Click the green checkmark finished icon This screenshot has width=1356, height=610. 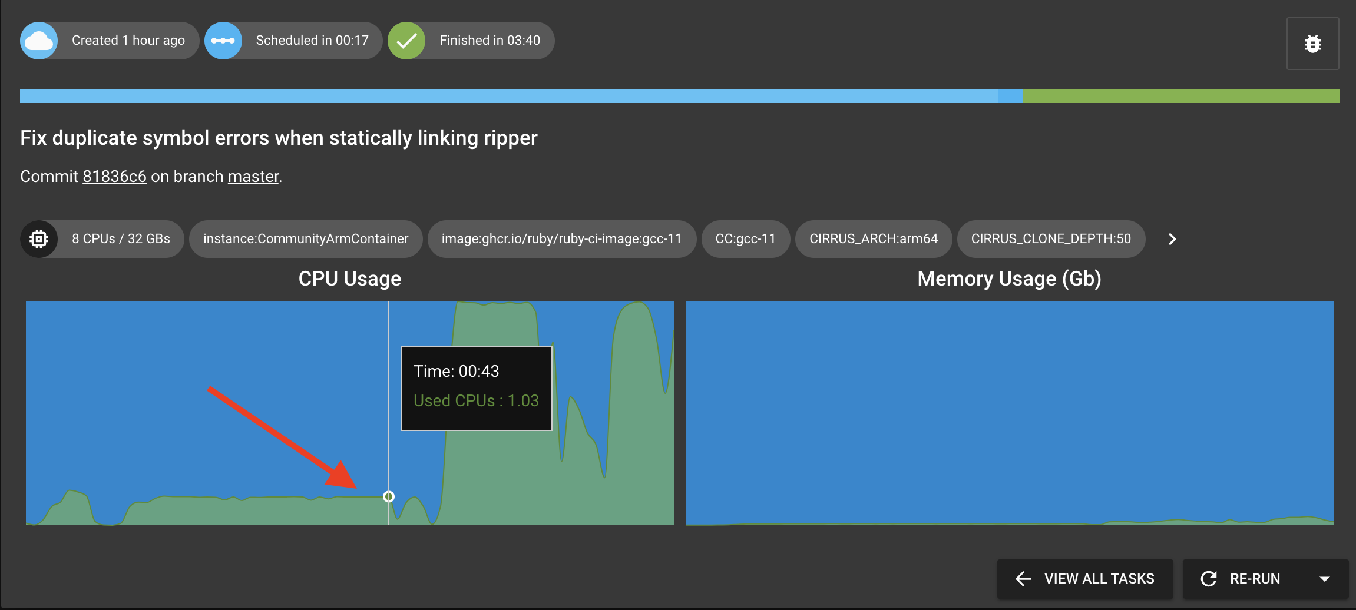pyautogui.click(x=406, y=41)
